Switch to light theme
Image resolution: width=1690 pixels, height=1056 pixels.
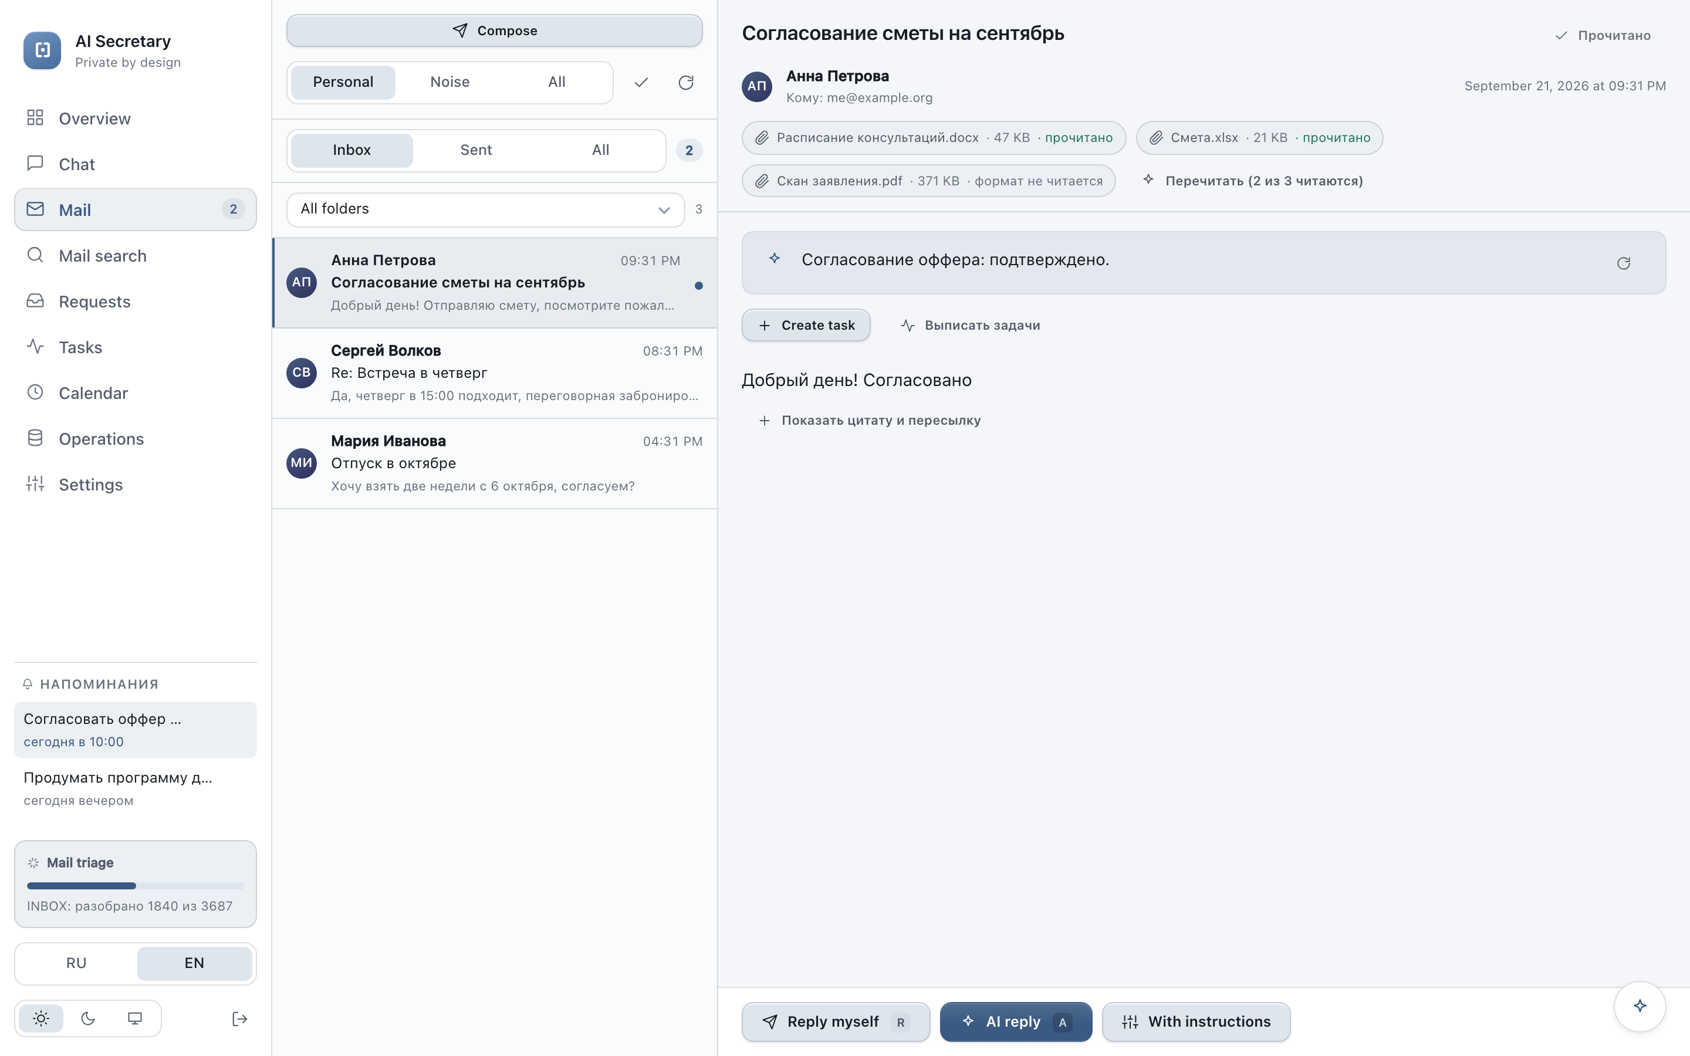(41, 1018)
